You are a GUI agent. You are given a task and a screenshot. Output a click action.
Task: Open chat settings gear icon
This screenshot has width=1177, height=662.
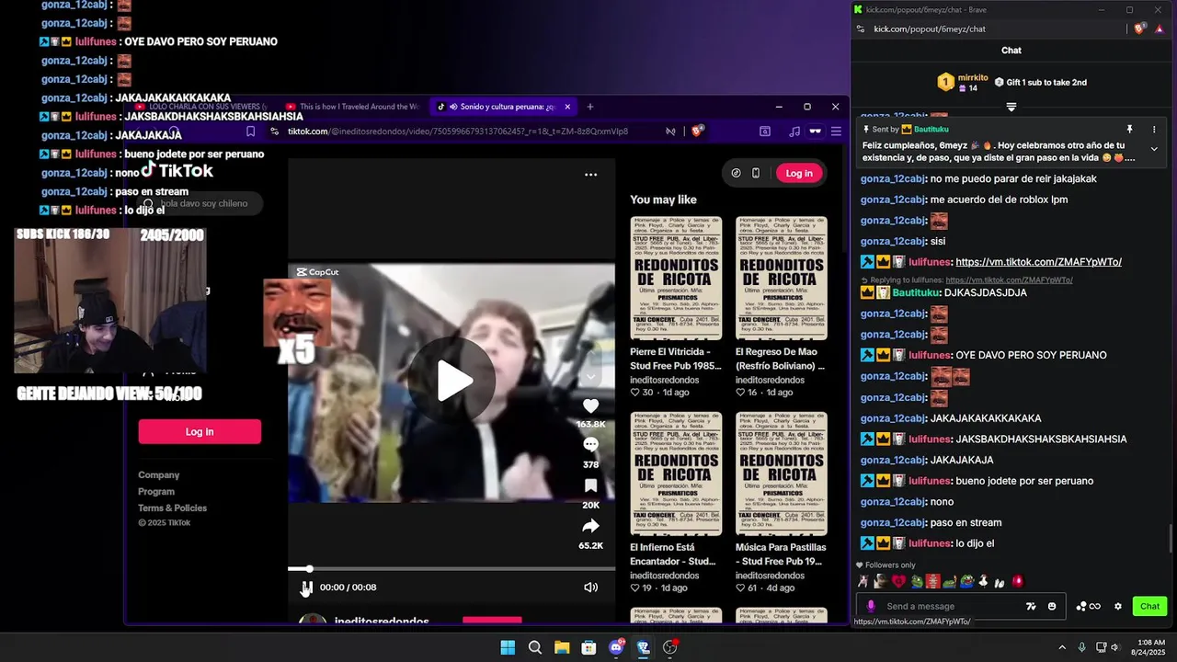coord(1118,607)
